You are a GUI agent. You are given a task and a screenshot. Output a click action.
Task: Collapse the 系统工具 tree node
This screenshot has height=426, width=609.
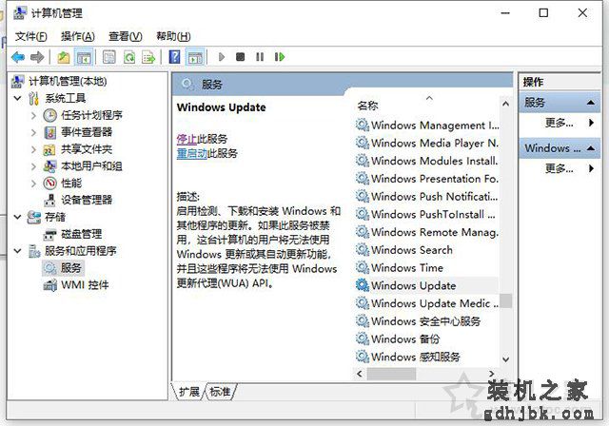tap(17, 98)
